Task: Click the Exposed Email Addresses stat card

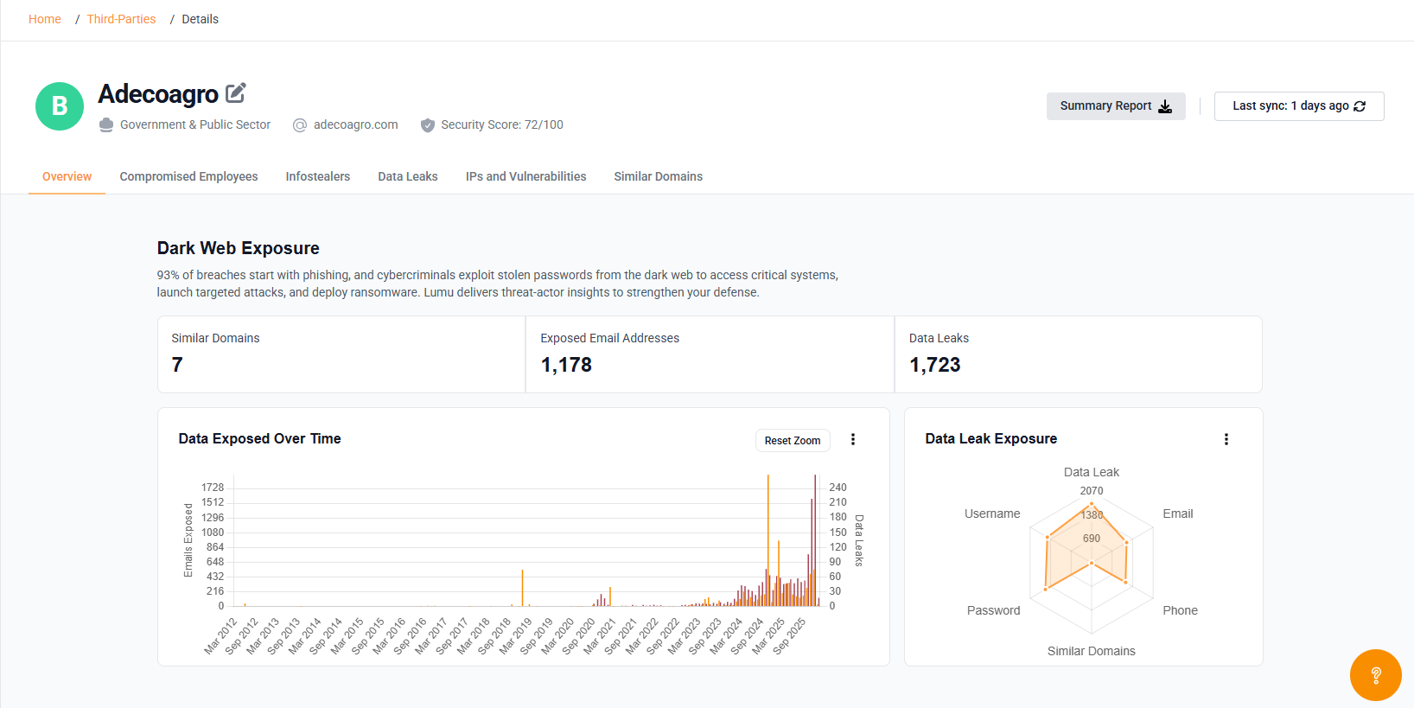Action: click(x=709, y=354)
